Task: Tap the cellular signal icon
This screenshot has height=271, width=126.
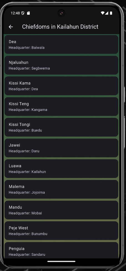Action: click(107, 13)
